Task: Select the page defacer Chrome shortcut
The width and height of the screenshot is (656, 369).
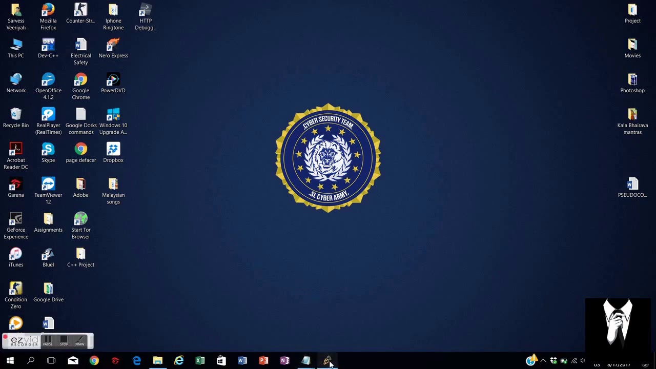Action: coord(80,153)
